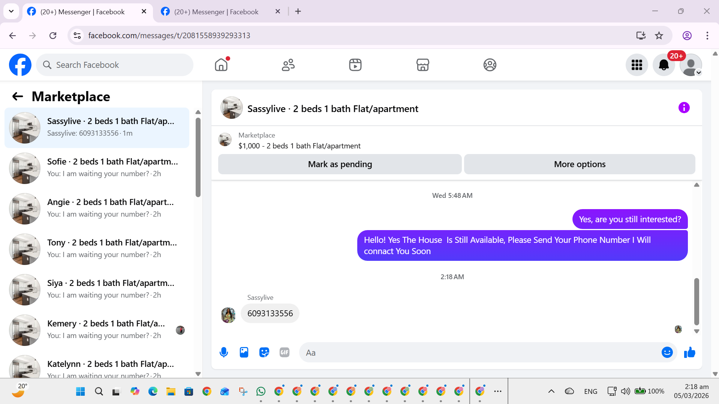Click the conversation list scrollbar thumb
The height and width of the screenshot is (404, 719).
(x=198, y=157)
